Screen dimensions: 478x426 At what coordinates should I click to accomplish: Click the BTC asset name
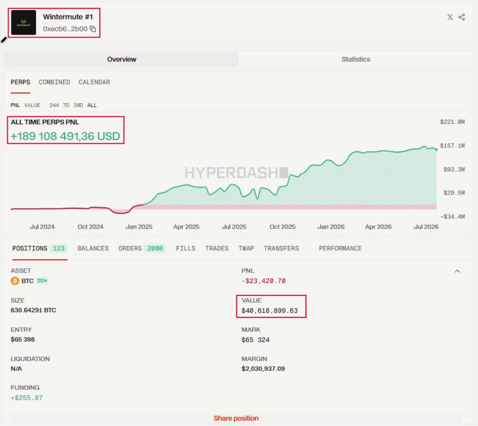tap(27, 281)
